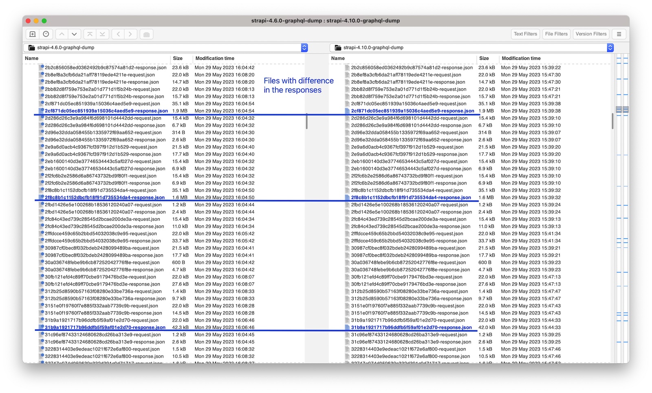
Task: Click folder icon beside strapi-4.10.0-graphql-dump path
Action: point(338,48)
